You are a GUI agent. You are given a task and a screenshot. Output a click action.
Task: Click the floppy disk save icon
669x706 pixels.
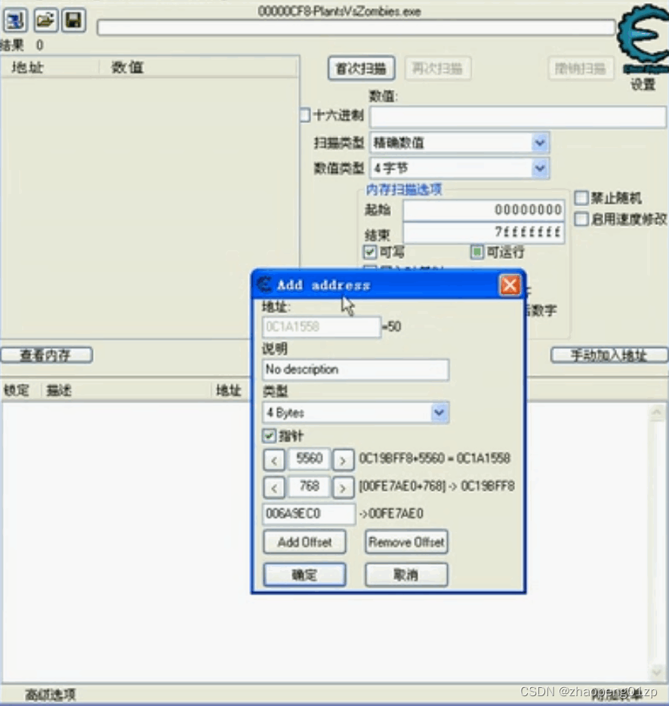tap(73, 20)
